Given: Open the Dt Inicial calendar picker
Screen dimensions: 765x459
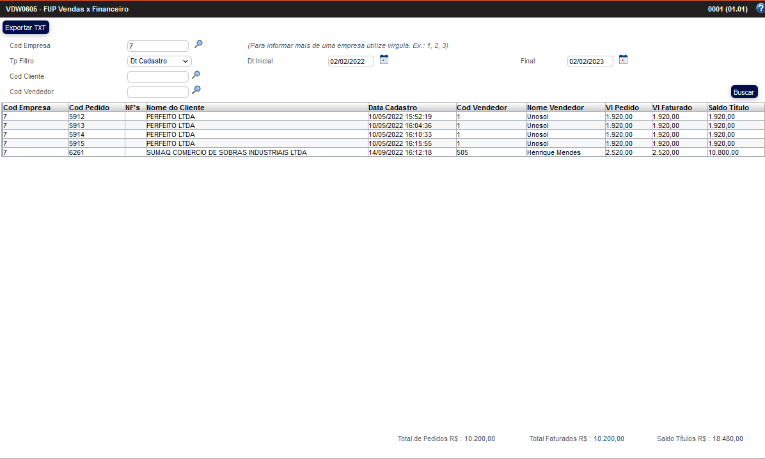Looking at the screenshot, I should coord(384,60).
